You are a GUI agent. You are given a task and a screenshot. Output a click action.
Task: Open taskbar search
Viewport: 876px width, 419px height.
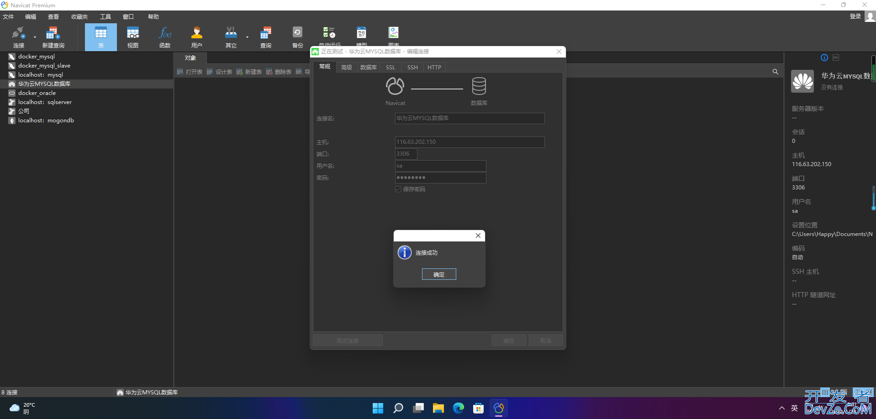pyautogui.click(x=398, y=408)
